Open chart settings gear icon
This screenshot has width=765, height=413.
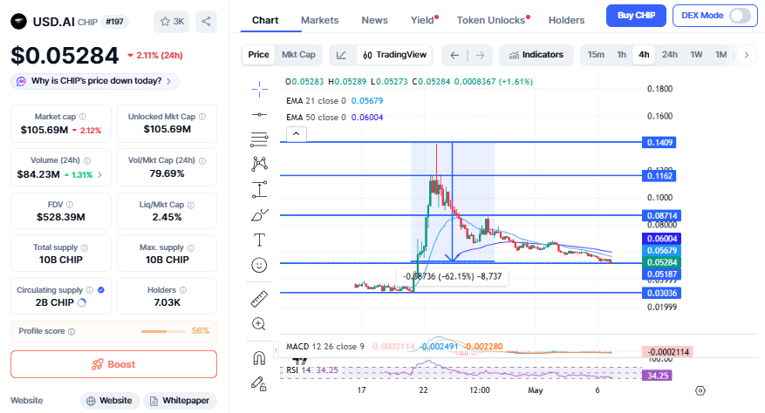[700, 390]
